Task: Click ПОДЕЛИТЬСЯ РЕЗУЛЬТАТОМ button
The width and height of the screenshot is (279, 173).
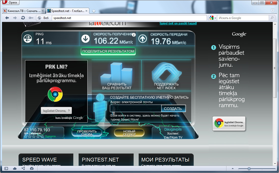Action: 108,51
